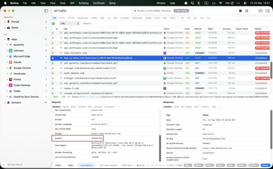273x169 pixels.
Task: Open the Scripting menu
Action: (x=83, y=3)
